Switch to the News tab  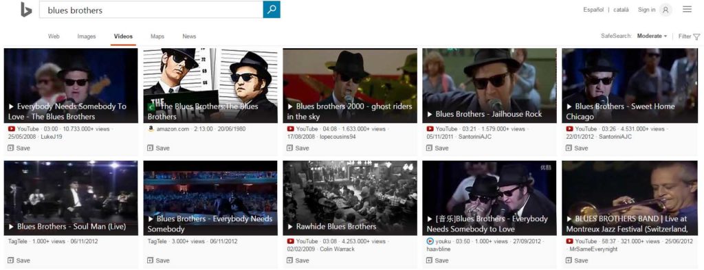pos(189,36)
